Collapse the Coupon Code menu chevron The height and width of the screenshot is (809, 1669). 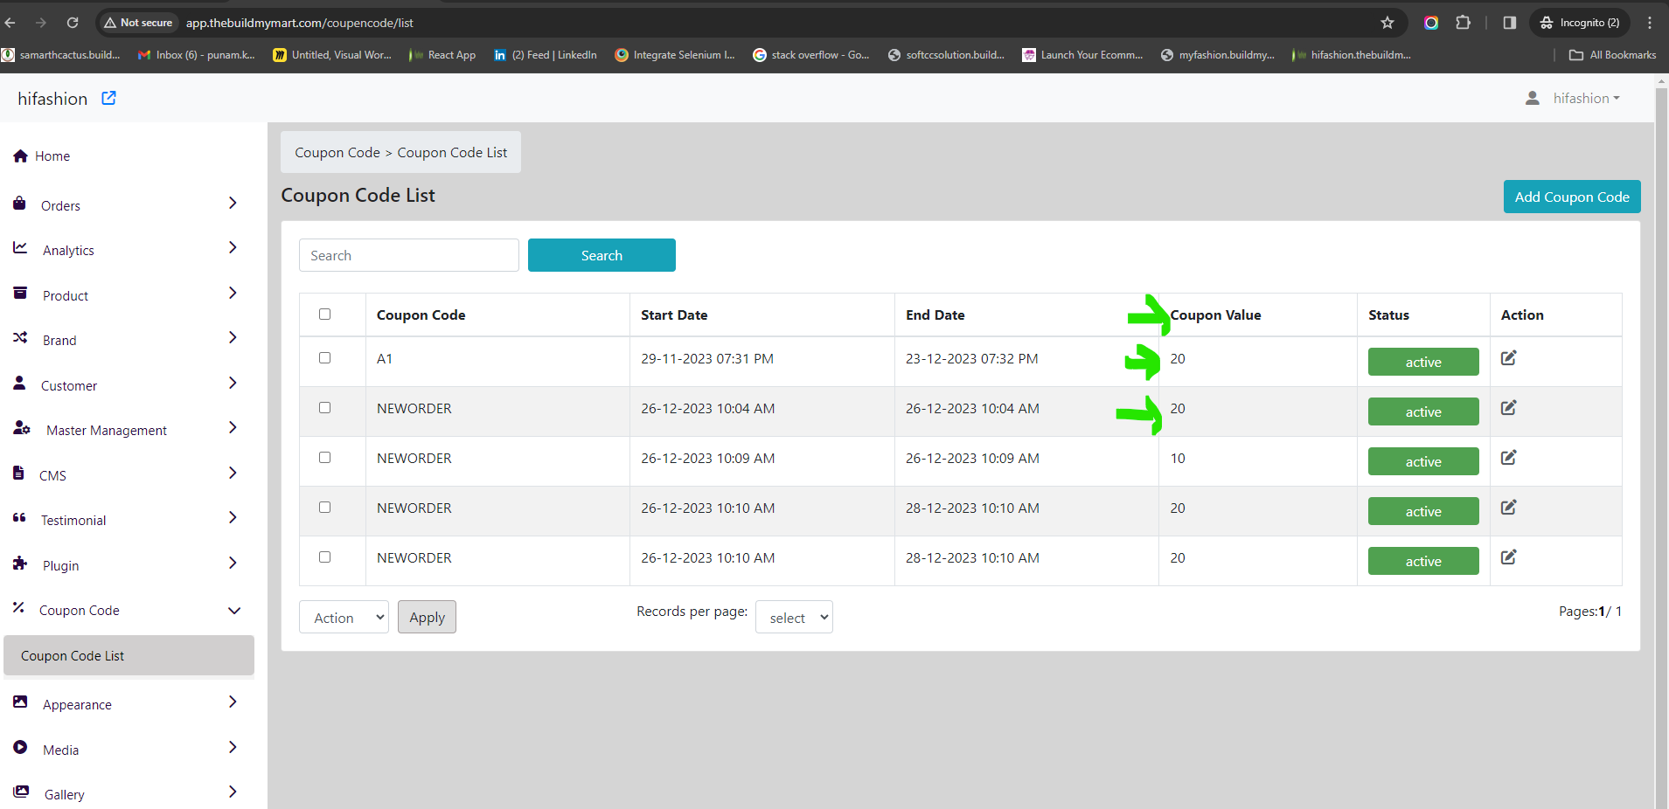pyautogui.click(x=234, y=611)
